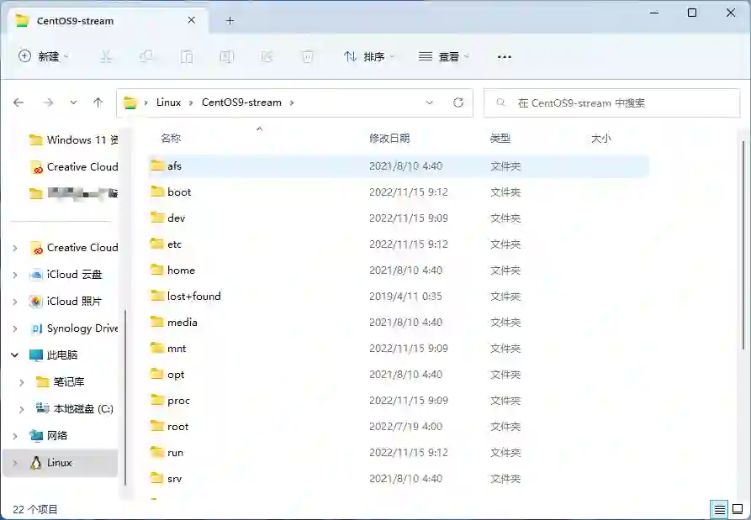The image size is (751, 520).
Task: Click the Synology Drive sidebar icon
Action: tap(36, 328)
